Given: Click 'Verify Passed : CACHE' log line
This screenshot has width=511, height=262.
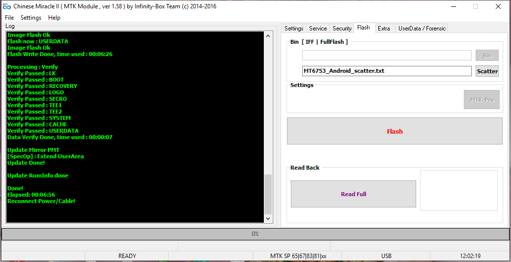Looking at the screenshot, I should (37, 124).
